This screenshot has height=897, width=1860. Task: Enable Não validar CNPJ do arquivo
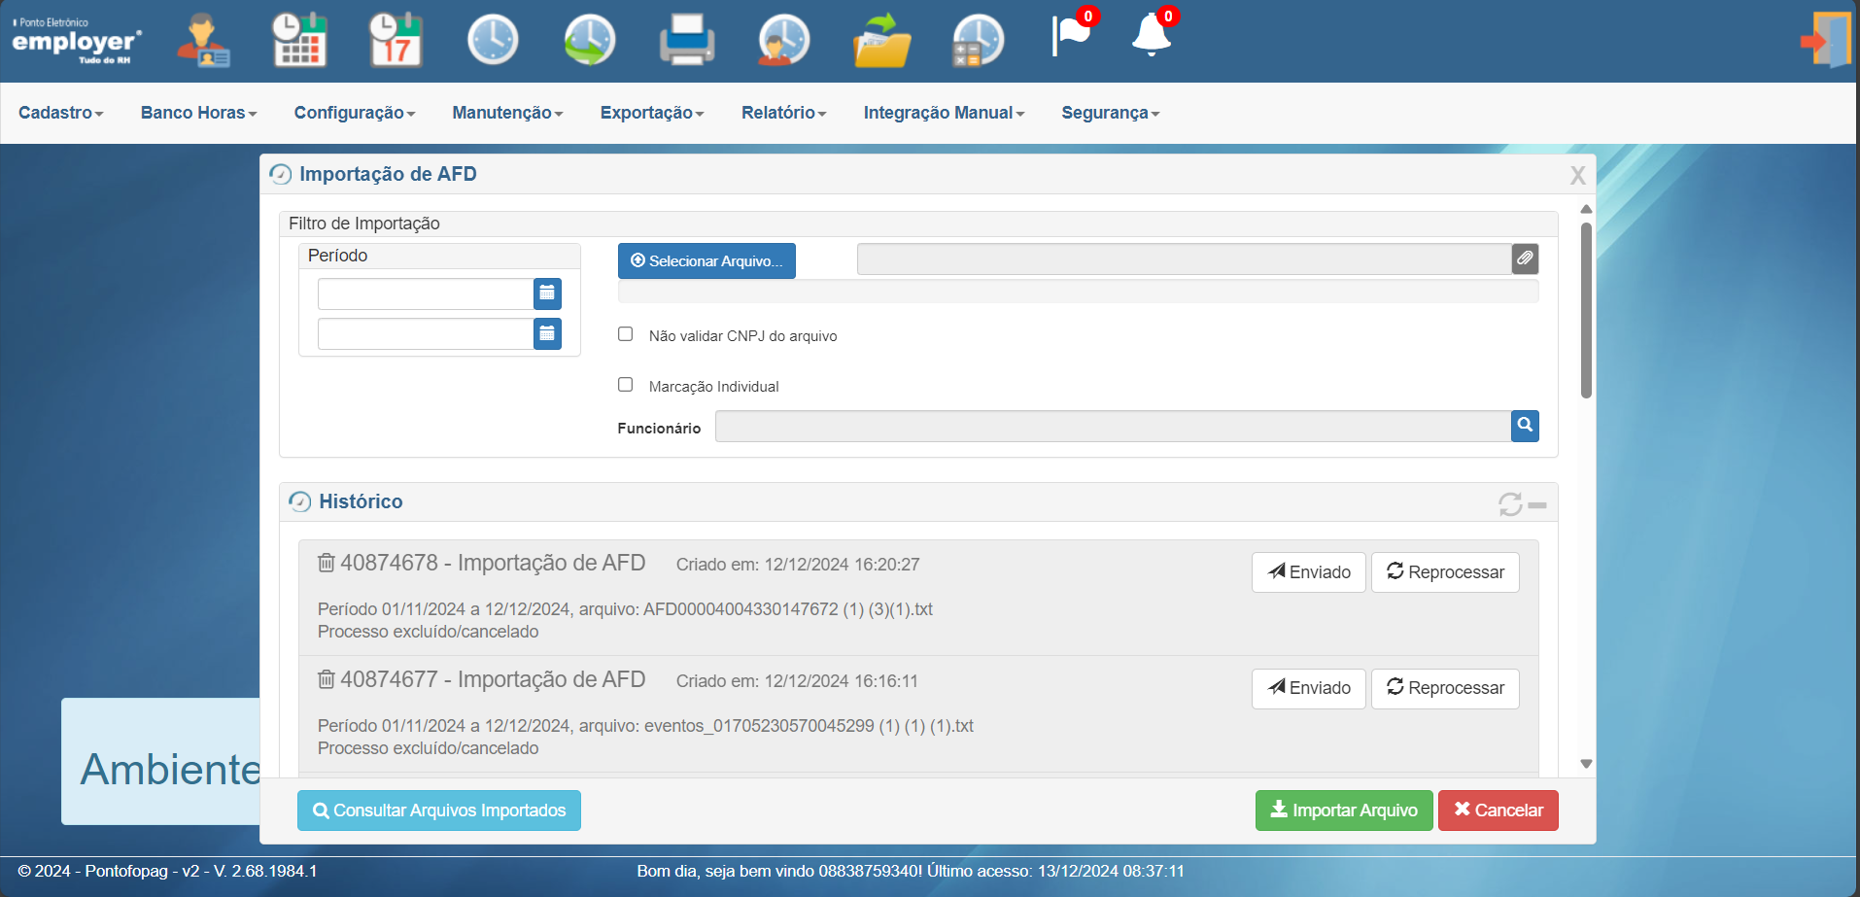point(625,333)
